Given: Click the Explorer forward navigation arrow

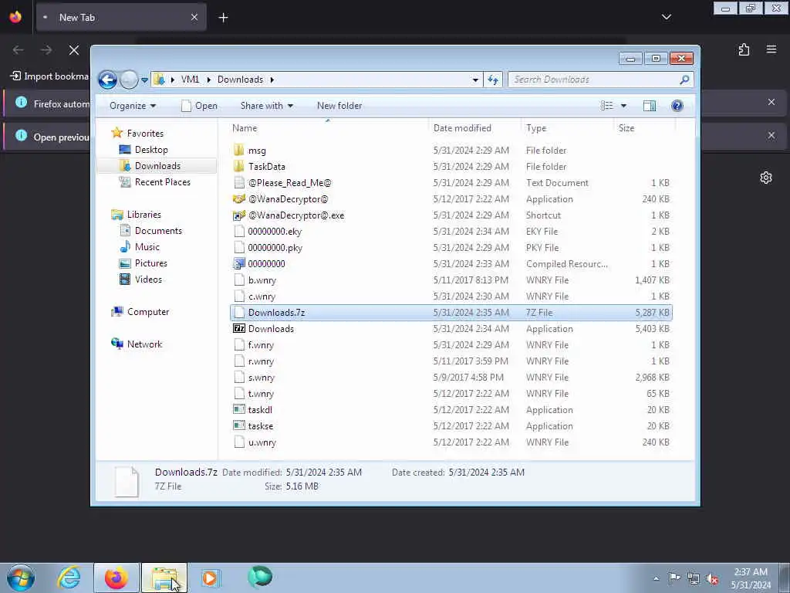Looking at the screenshot, I should pyautogui.click(x=129, y=80).
